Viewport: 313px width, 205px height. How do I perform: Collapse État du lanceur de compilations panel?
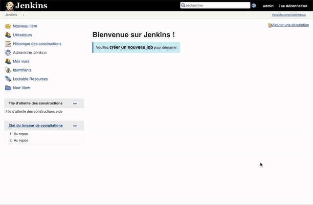click(75, 126)
